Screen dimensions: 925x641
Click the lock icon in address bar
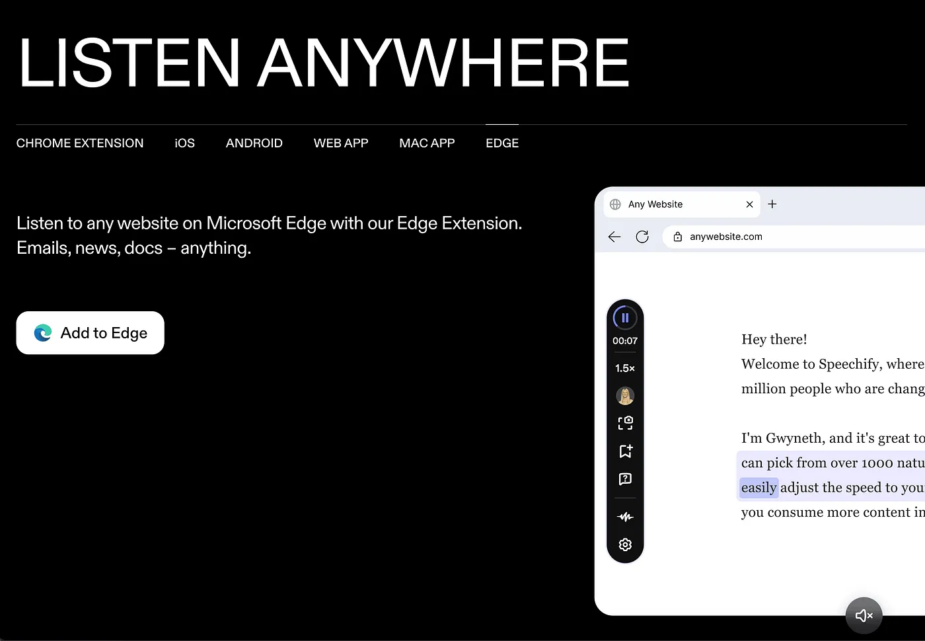677,237
